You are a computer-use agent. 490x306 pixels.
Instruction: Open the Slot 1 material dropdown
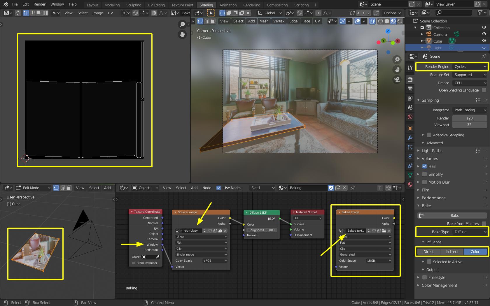coord(262,188)
